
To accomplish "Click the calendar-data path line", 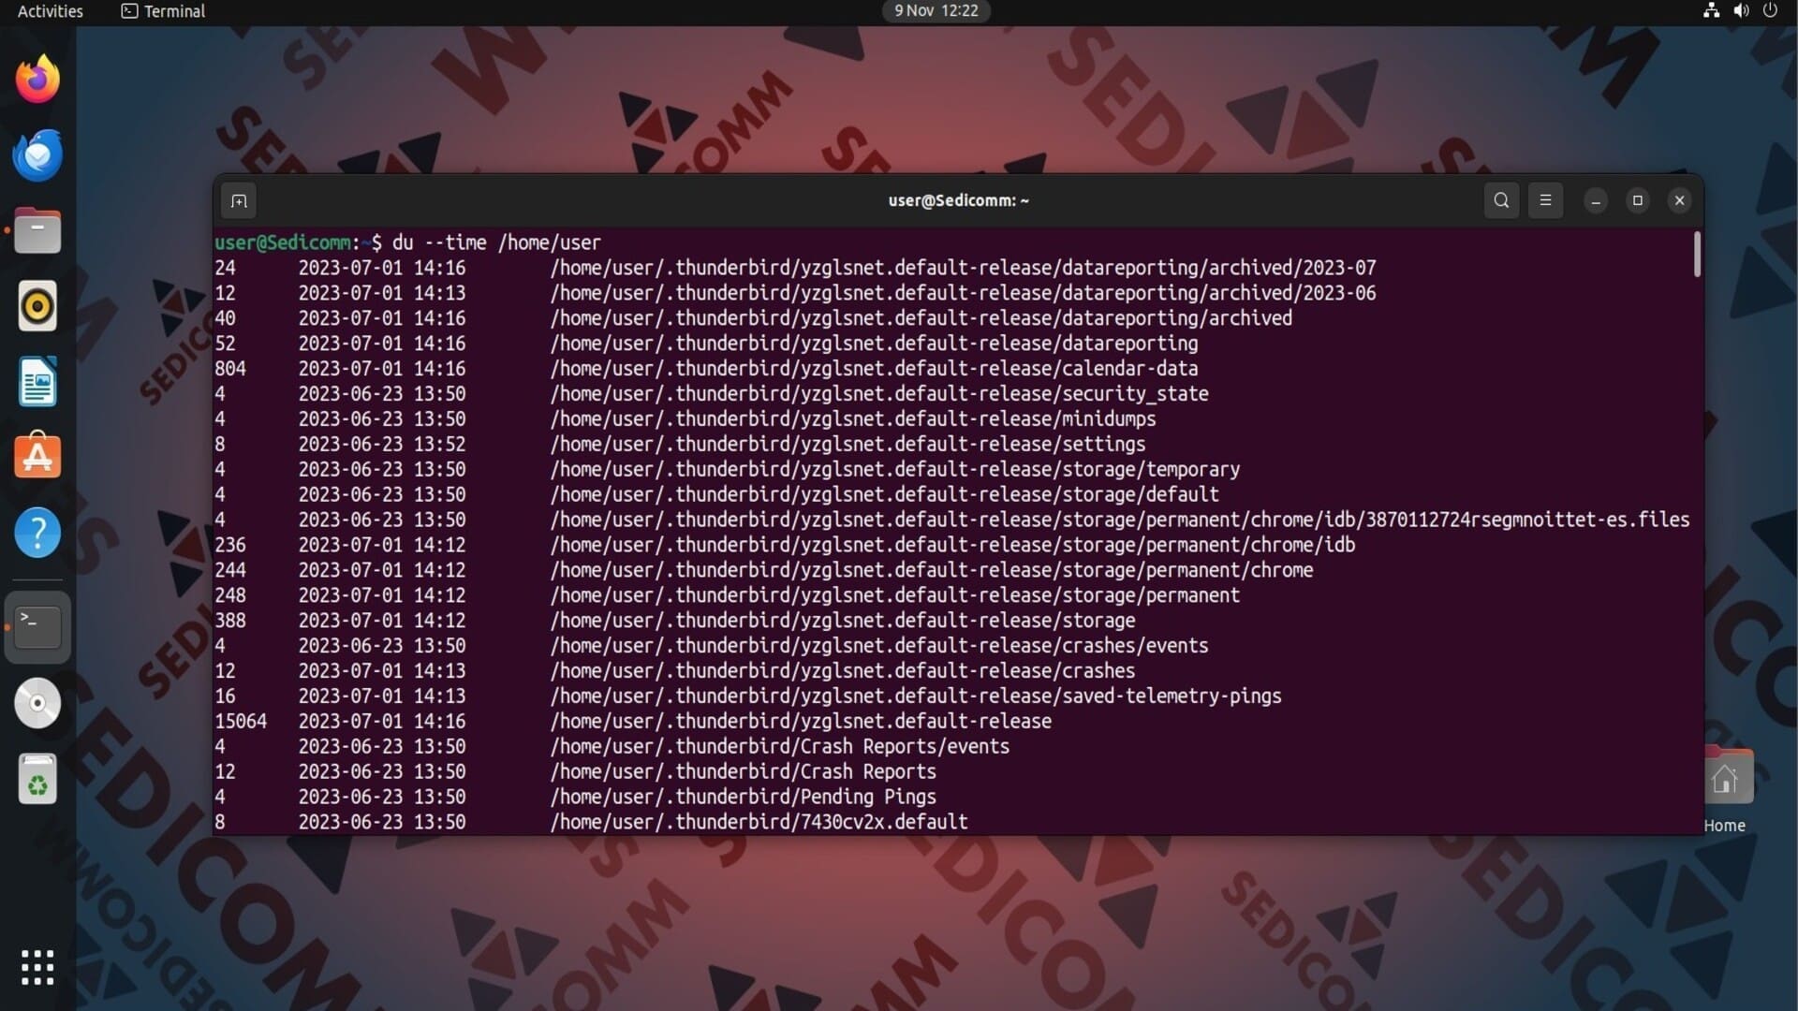I will tap(874, 369).
